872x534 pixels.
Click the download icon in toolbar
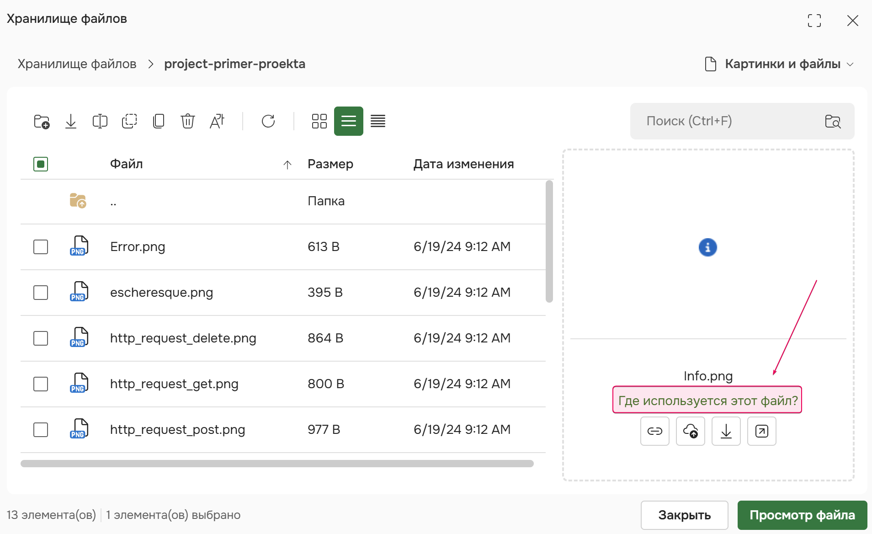[71, 121]
